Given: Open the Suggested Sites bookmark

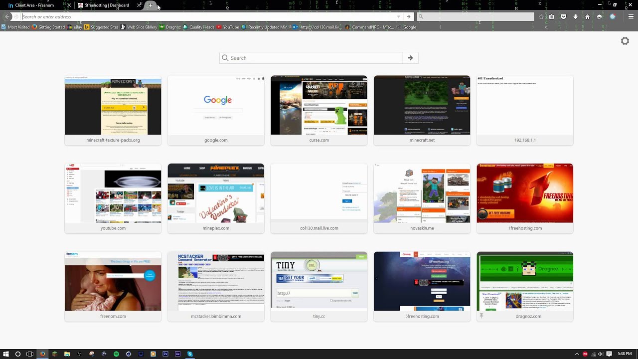Looking at the screenshot, I should pyautogui.click(x=101, y=27).
